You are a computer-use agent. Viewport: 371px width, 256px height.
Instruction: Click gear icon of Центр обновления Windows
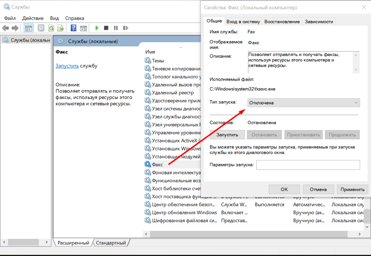click(x=148, y=212)
